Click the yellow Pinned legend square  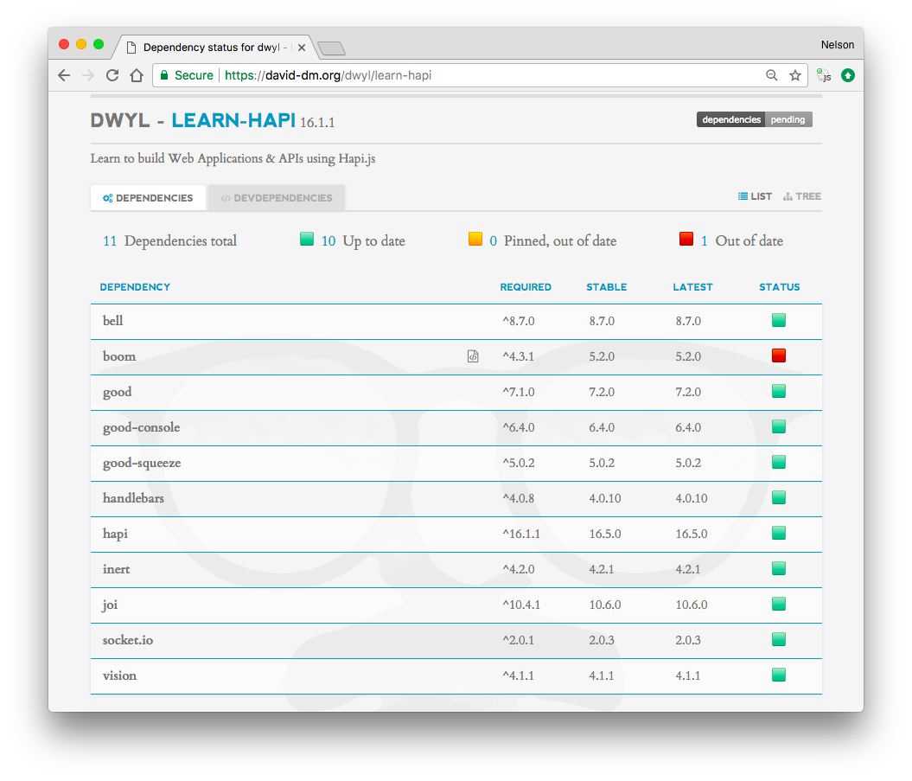point(475,237)
